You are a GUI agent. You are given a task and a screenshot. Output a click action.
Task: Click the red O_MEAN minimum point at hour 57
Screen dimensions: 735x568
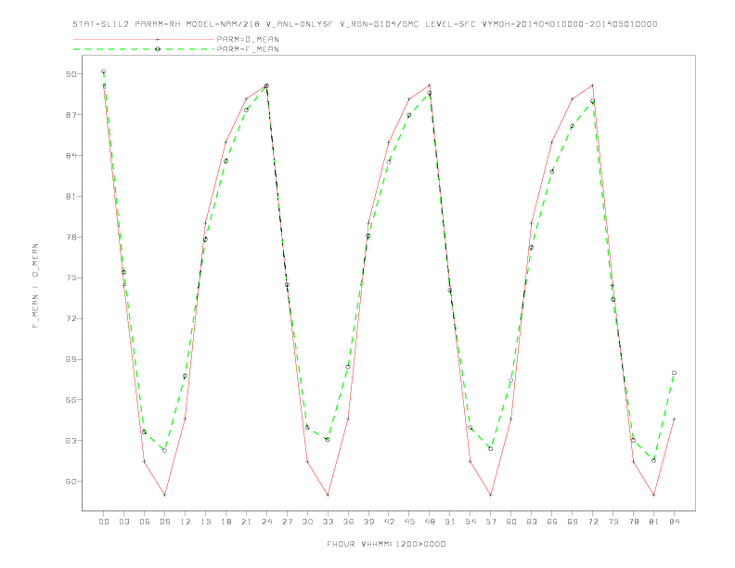tap(491, 495)
